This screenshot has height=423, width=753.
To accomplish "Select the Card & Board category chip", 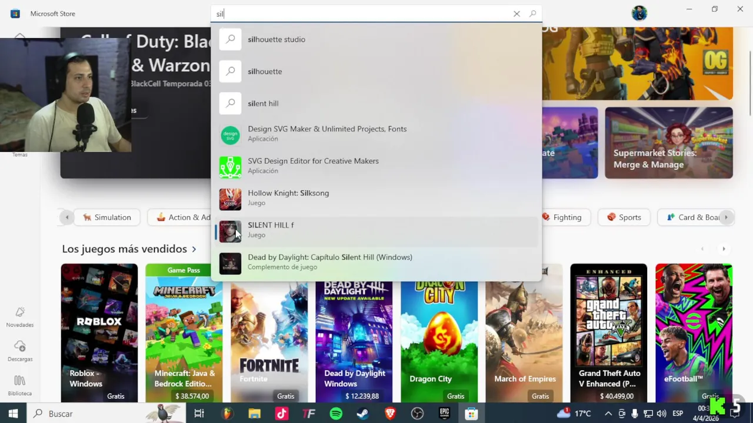I will 692,217.
